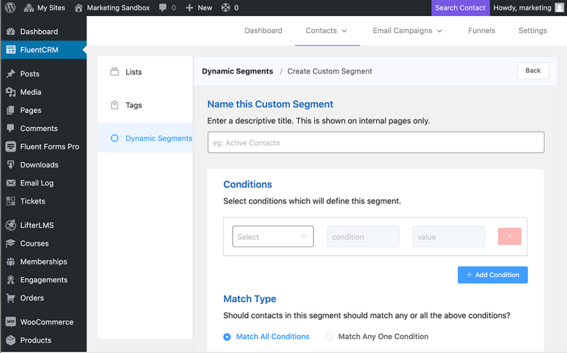
Task: Open the user avatar icon
Action: (559, 8)
